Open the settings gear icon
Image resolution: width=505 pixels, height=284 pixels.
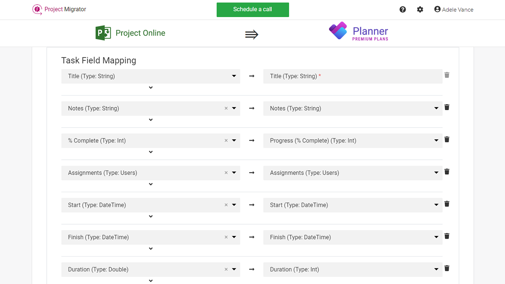point(420,9)
